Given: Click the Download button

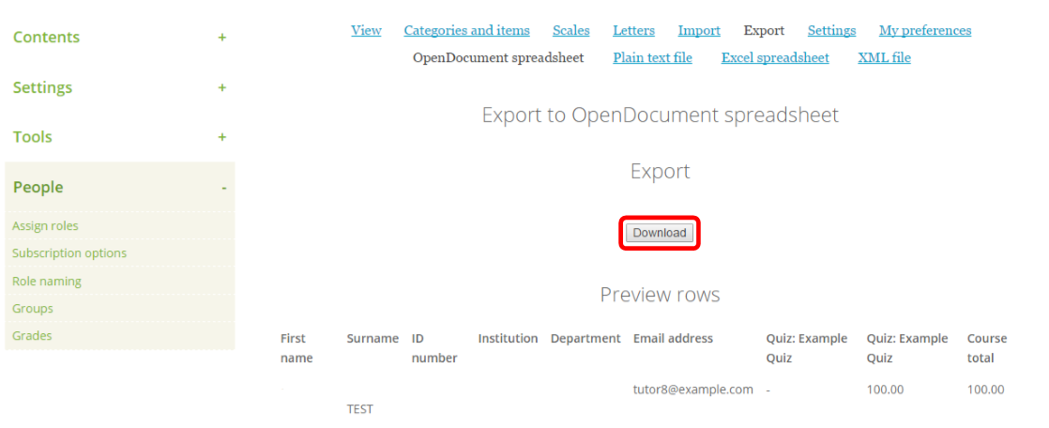Looking at the screenshot, I should point(660,233).
